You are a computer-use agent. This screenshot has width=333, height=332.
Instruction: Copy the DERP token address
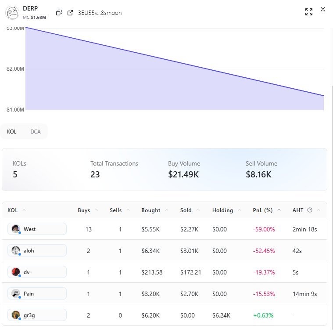pos(59,13)
